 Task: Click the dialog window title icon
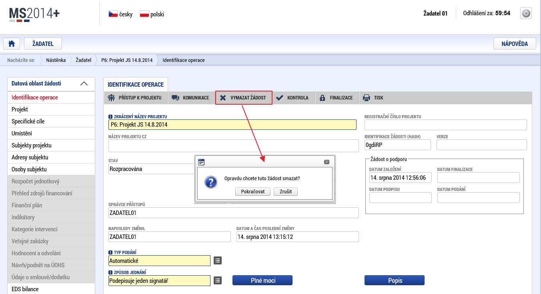(x=201, y=162)
